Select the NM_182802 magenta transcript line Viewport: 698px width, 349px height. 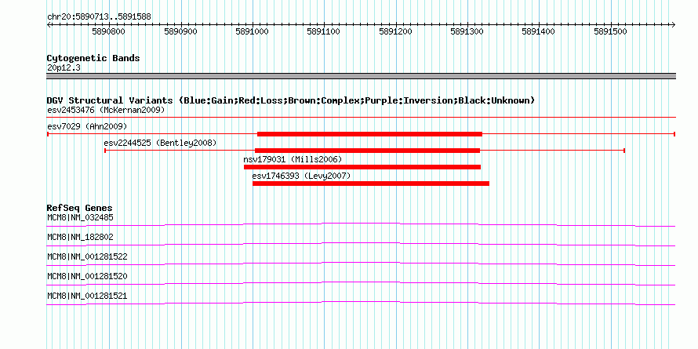[x=361, y=245]
